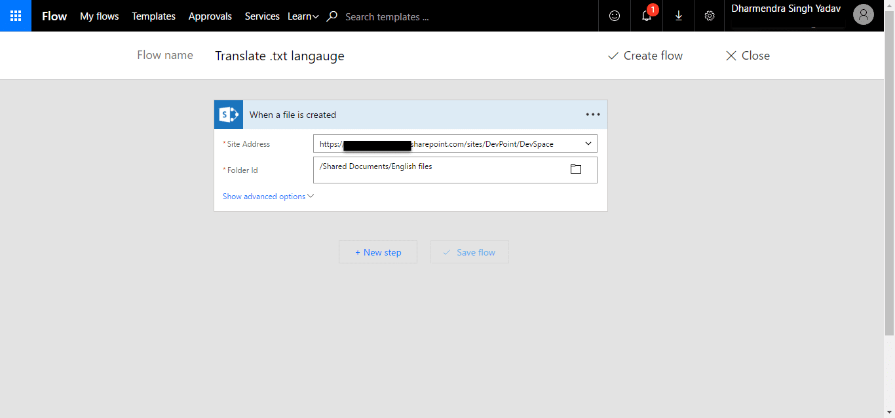This screenshot has width=895, height=418.
Task: Click the user name Dharmendra Singh Yadav
Action: 786,9
